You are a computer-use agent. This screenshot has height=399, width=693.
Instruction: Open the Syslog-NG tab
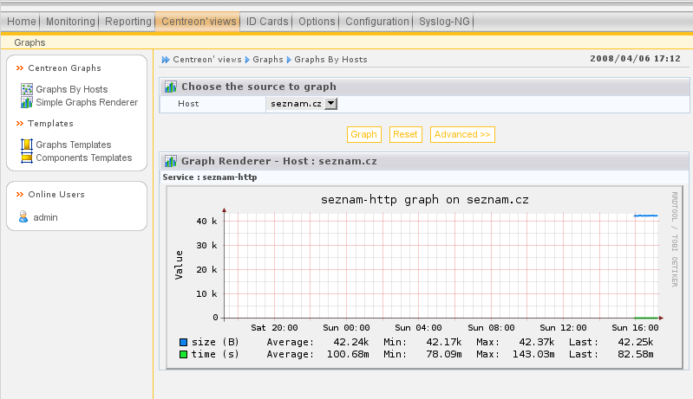tap(445, 21)
